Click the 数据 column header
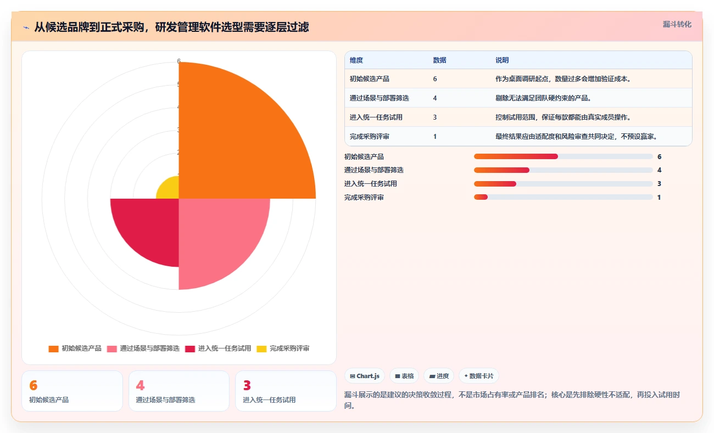The width and height of the screenshot is (714, 433). tap(439, 60)
